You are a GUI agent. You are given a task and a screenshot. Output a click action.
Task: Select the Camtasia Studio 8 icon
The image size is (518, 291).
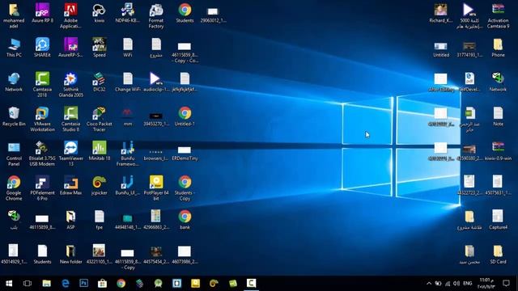pos(70,119)
